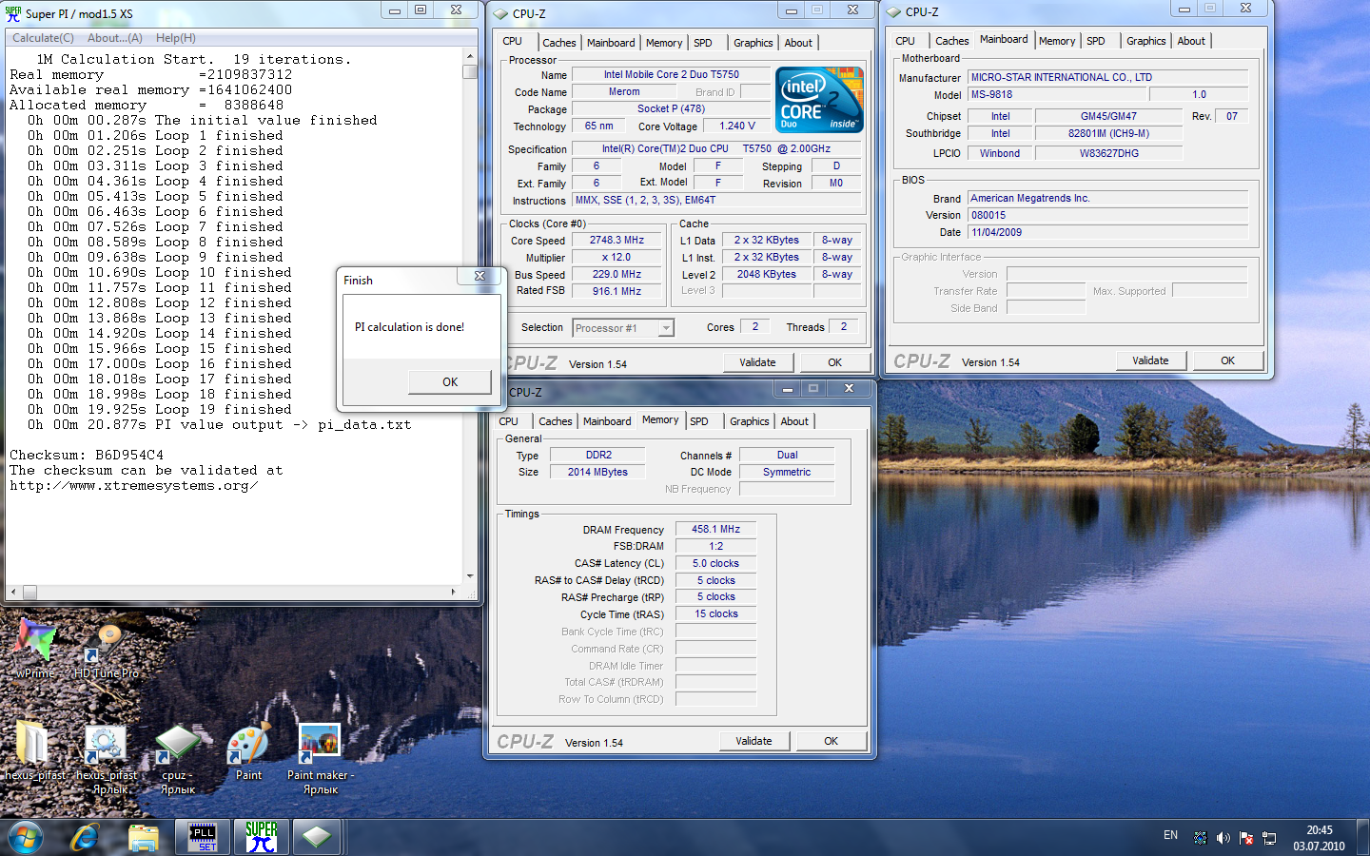Launch cpuz shortcut on desktop
This screenshot has height=856, width=1370.
(177, 758)
